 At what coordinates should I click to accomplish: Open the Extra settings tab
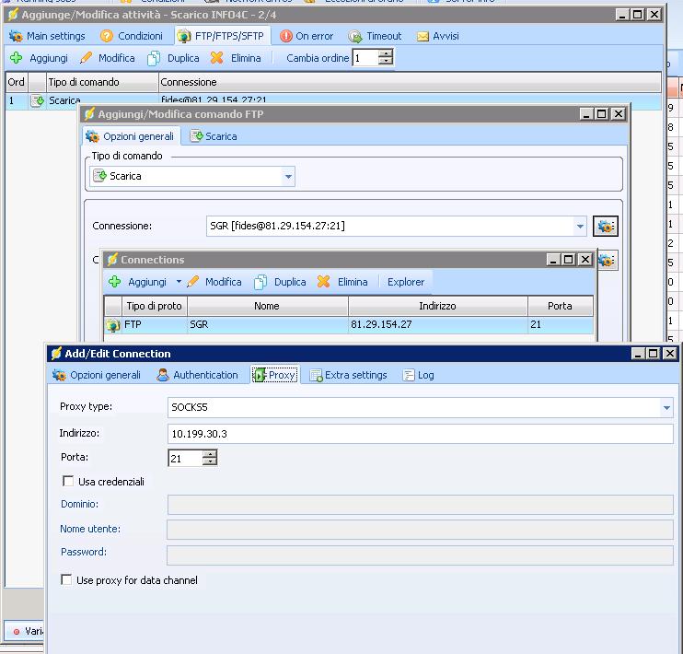[348, 375]
